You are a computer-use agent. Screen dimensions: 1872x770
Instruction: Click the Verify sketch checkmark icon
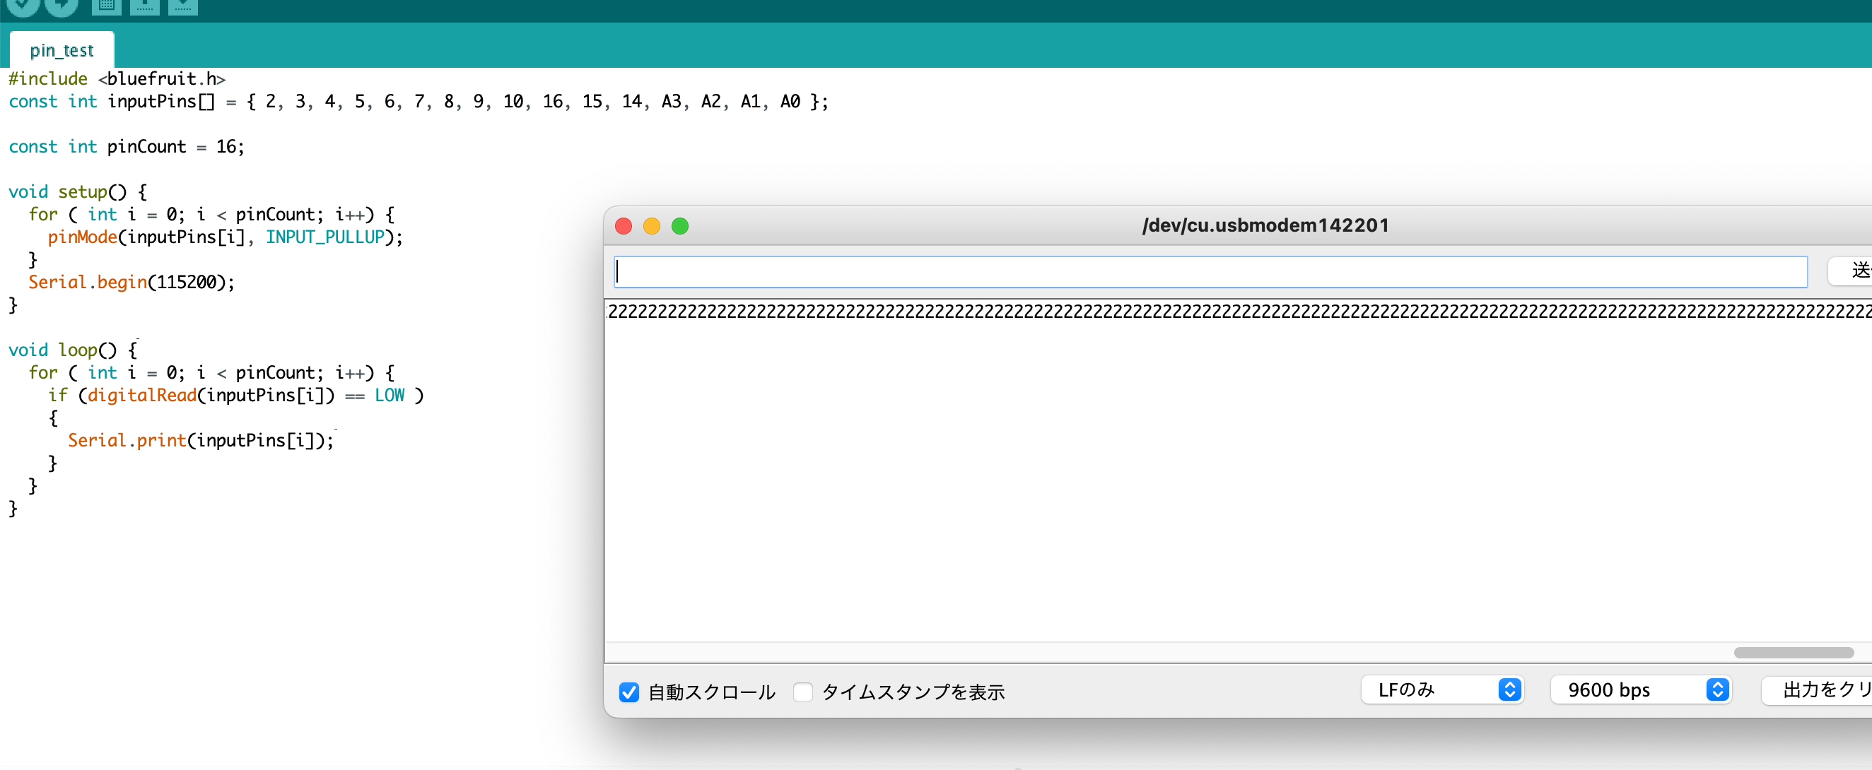click(x=22, y=6)
